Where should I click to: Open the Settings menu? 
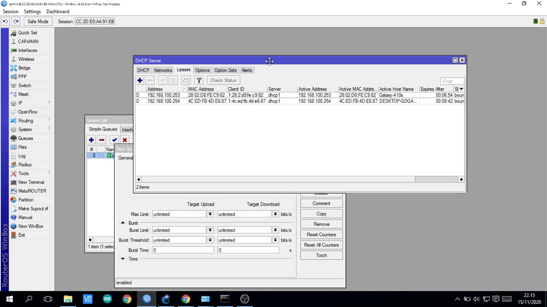point(32,12)
